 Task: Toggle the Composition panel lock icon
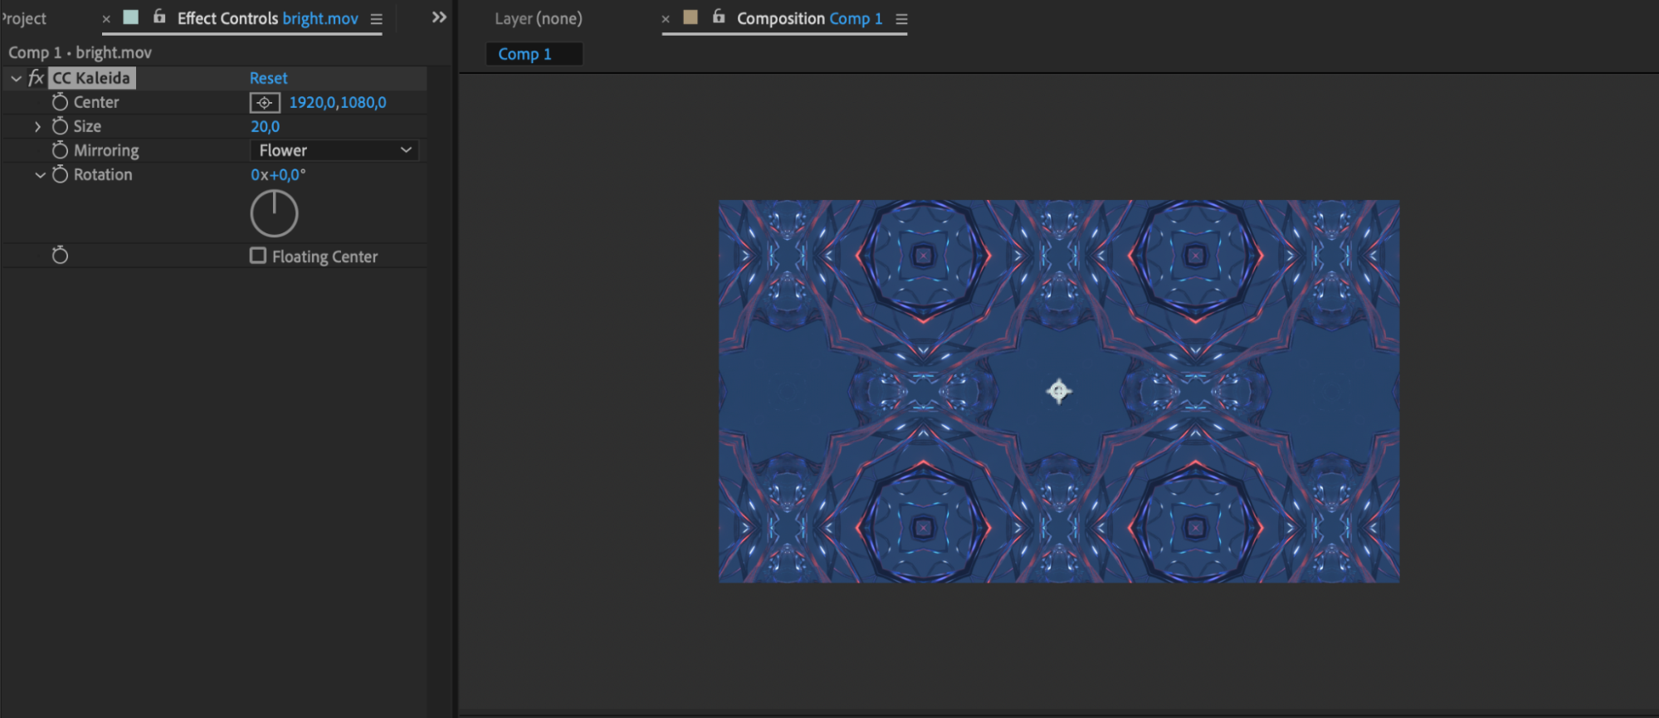coord(719,17)
